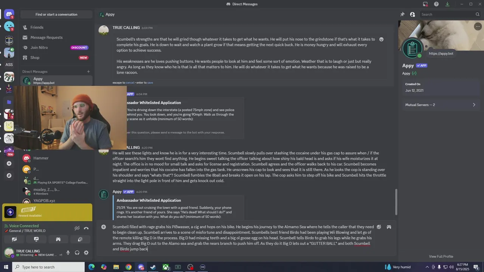Screen dimensions: 484x272
Task: Open the dinosaur image server icon
Action: tap(9, 77)
